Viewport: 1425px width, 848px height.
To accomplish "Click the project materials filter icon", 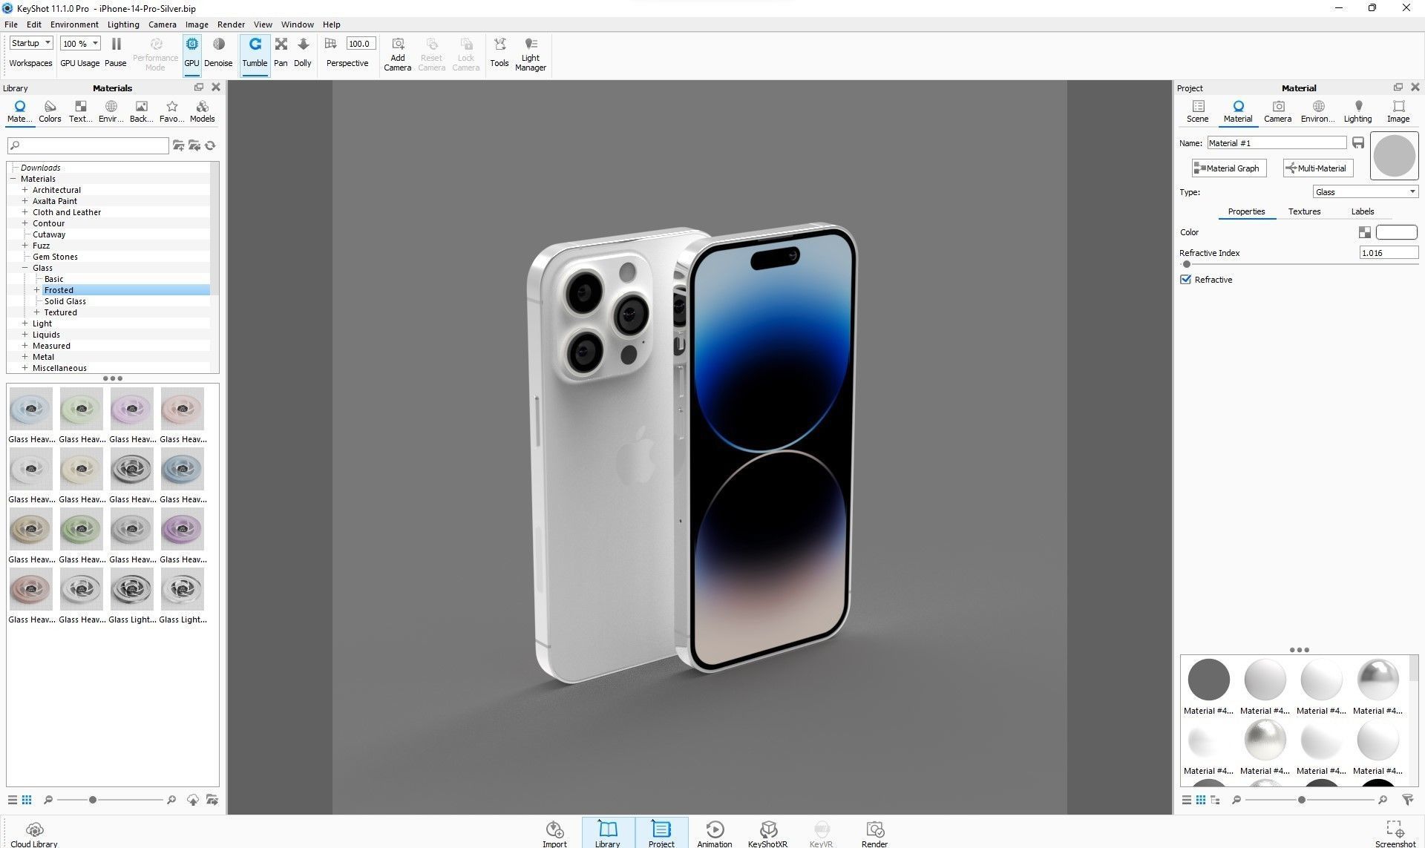I will (x=1408, y=800).
